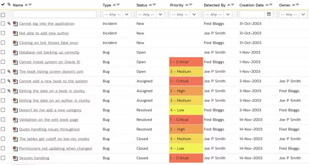The image size is (309, 165).
Task: Check the box for Permissions not updating when changed
Action: [x=3, y=148]
